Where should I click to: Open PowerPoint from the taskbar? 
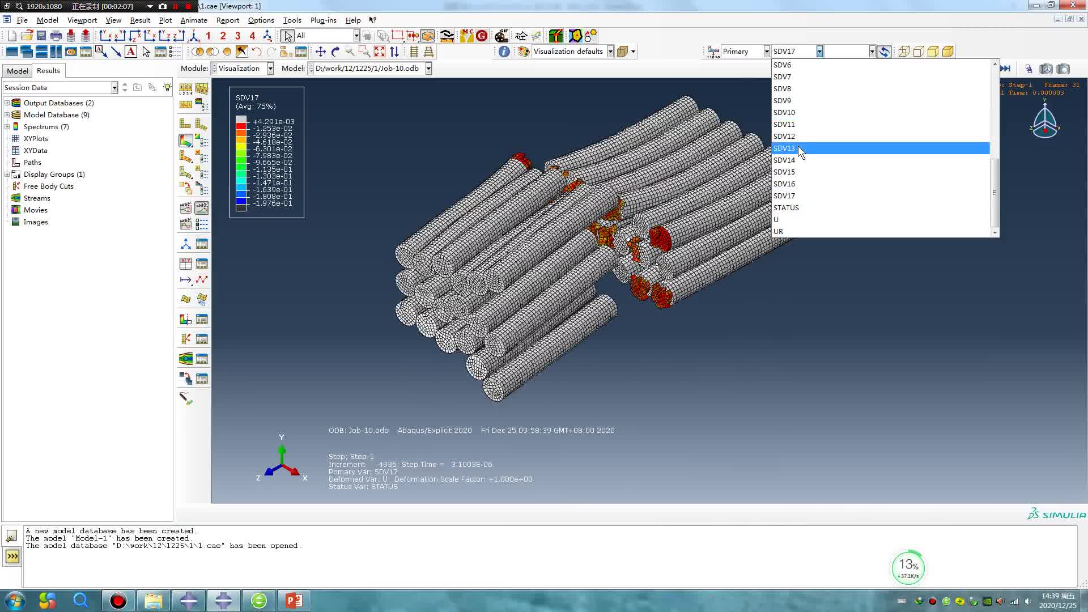coord(294,601)
